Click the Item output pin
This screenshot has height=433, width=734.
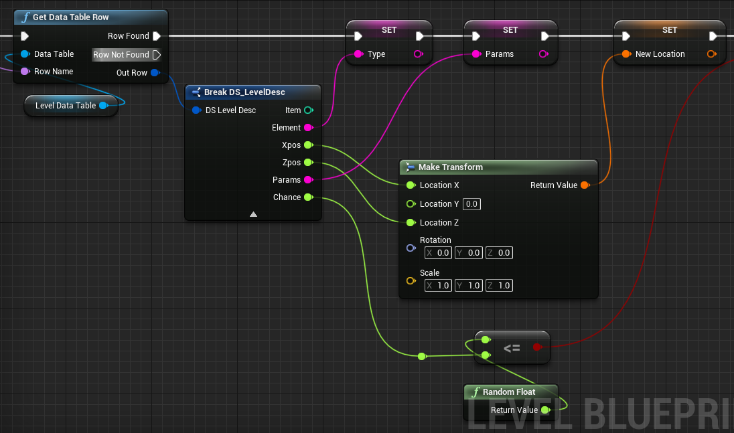coord(309,110)
